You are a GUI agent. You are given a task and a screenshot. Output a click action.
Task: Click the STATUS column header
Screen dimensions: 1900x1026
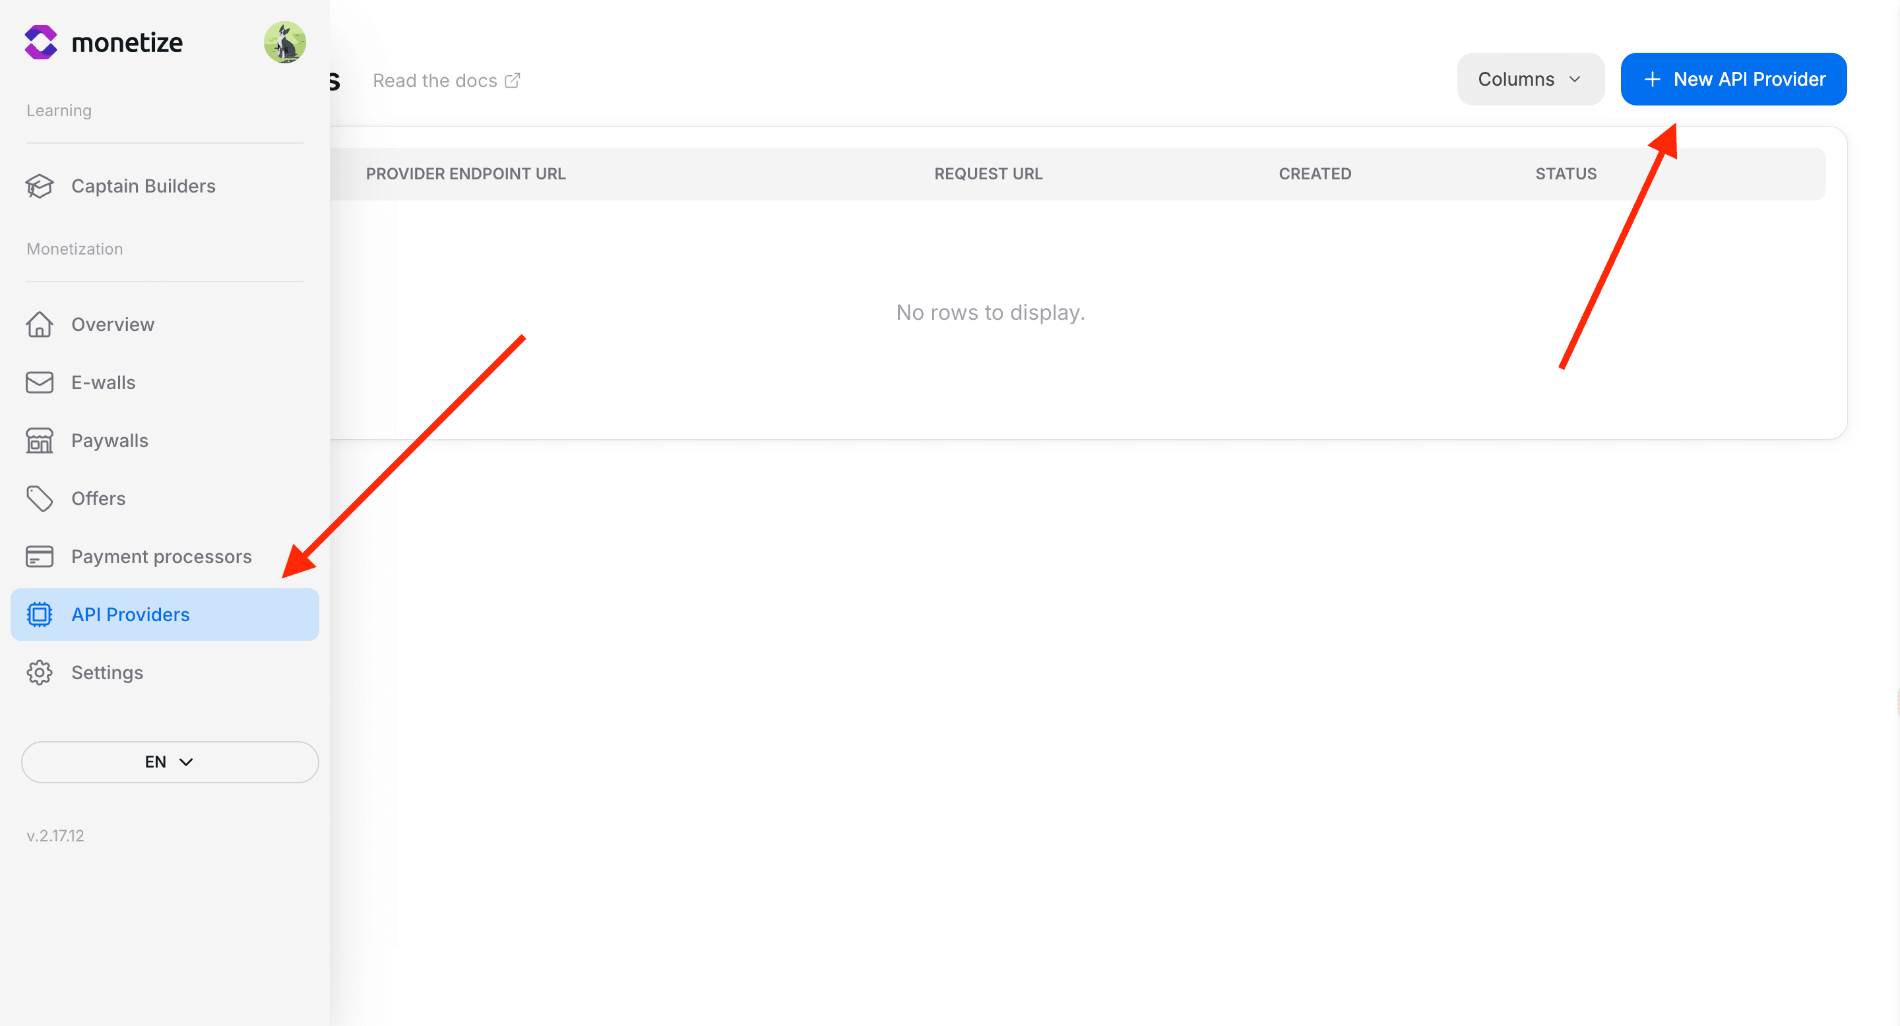point(1566,173)
